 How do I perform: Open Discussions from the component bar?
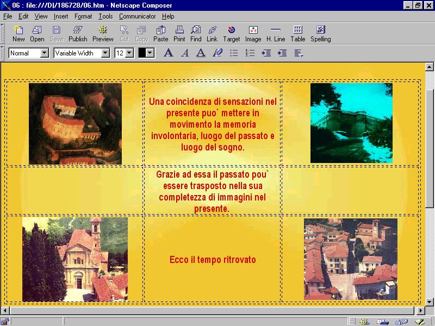coord(401,322)
